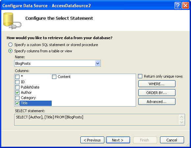The width and height of the screenshot is (191, 148).
Task: Go back with the Previous button
Action: pyautogui.click(x=92, y=140)
